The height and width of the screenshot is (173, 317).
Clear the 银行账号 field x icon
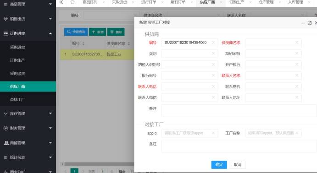click(x=213, y=75)
